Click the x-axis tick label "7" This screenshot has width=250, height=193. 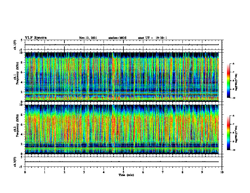pyautogui.click(x=163, y=172)
